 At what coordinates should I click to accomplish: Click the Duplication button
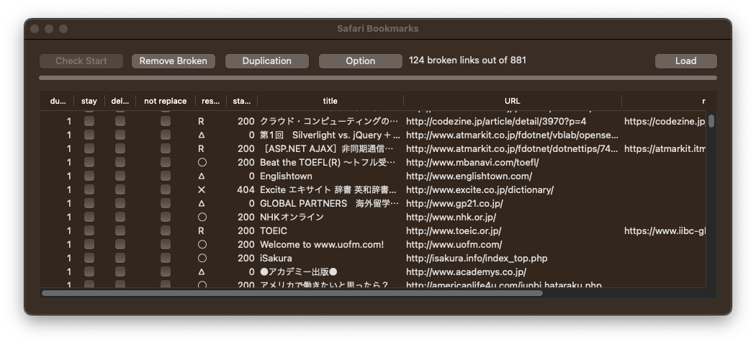(x=266, y=61)
